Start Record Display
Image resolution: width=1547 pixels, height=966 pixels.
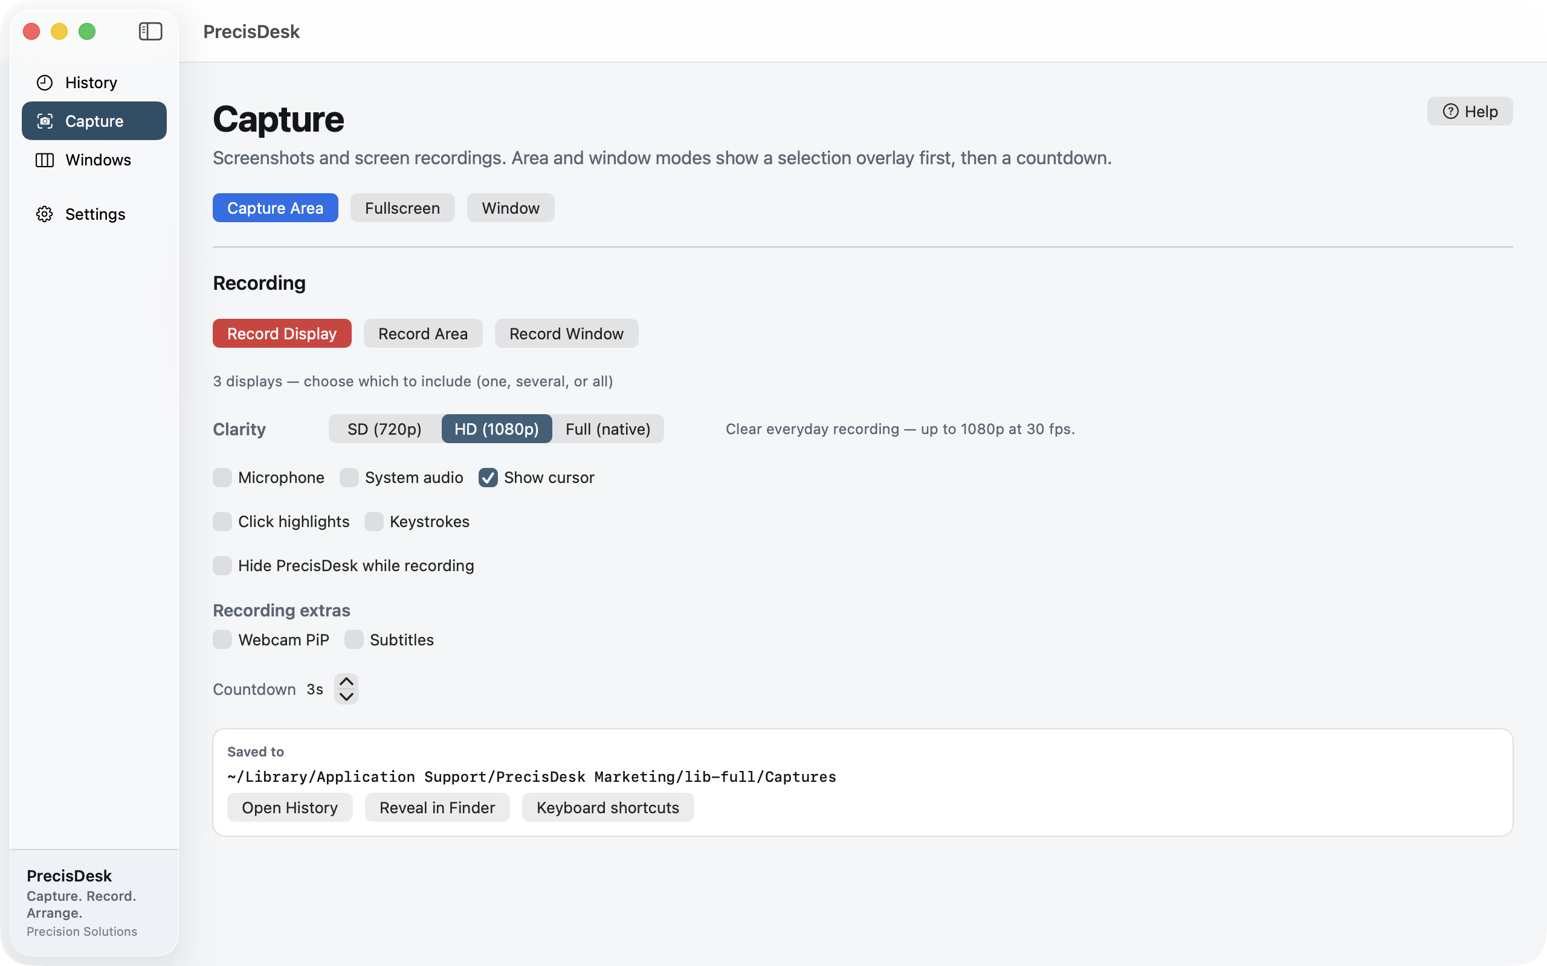tap(282, 333)
